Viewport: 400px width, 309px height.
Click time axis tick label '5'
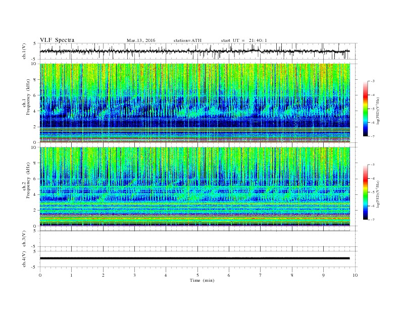197,275
